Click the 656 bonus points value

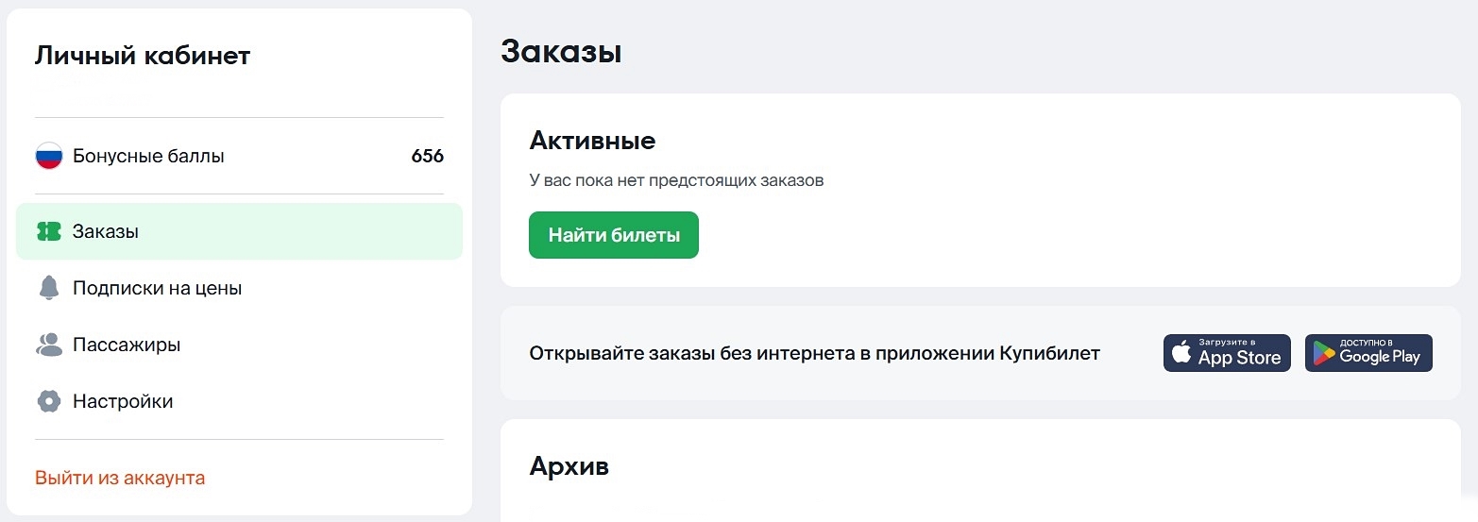click(x=427, y=157)
